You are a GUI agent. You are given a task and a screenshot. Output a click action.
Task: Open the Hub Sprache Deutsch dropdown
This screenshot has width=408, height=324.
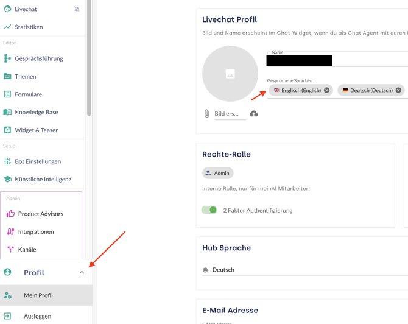coord(304,270)
